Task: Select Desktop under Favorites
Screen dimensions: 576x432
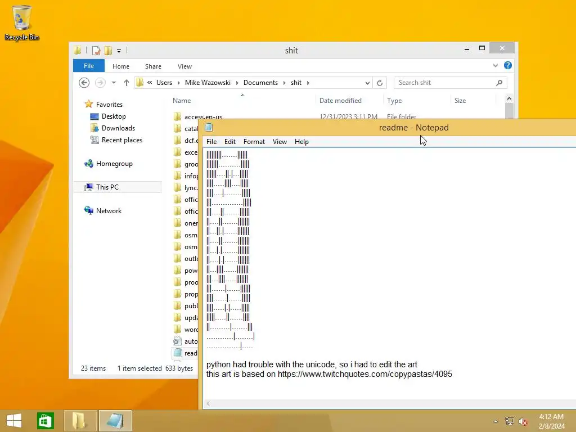Action: click(x=114, y=116)
